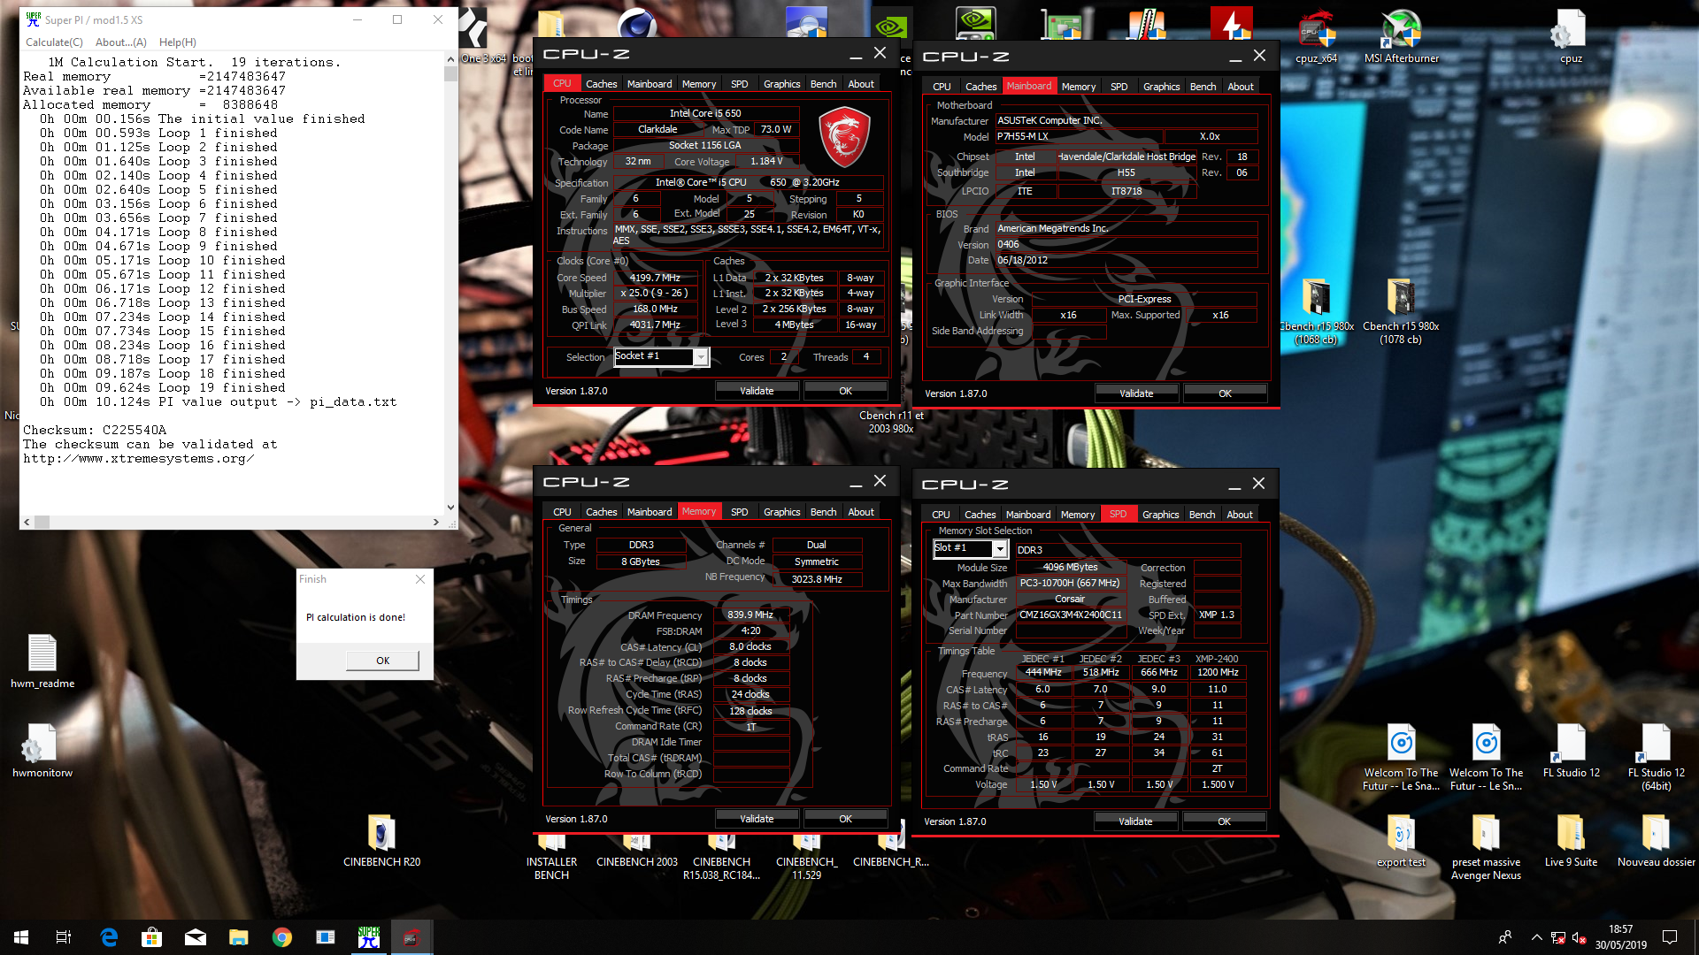Select SPD tab in the Memory CPU-Z window
1699x955 pixels.
coord(739,512)
